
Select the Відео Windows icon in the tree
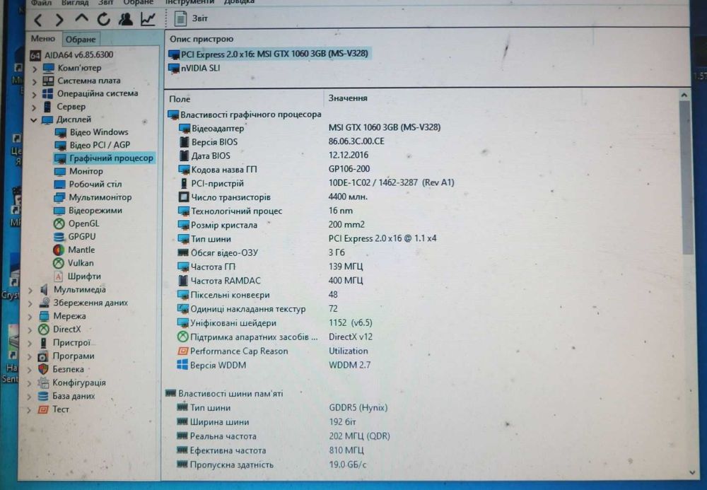click(60, 132)
